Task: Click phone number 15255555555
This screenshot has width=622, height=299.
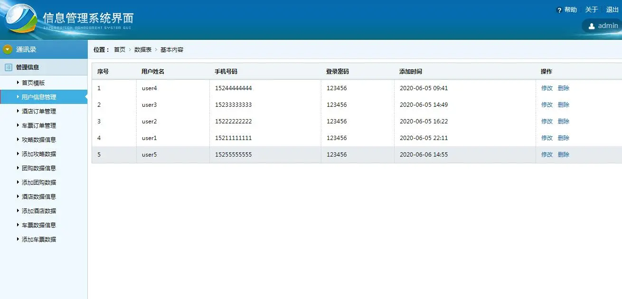Action: point(233,154)
